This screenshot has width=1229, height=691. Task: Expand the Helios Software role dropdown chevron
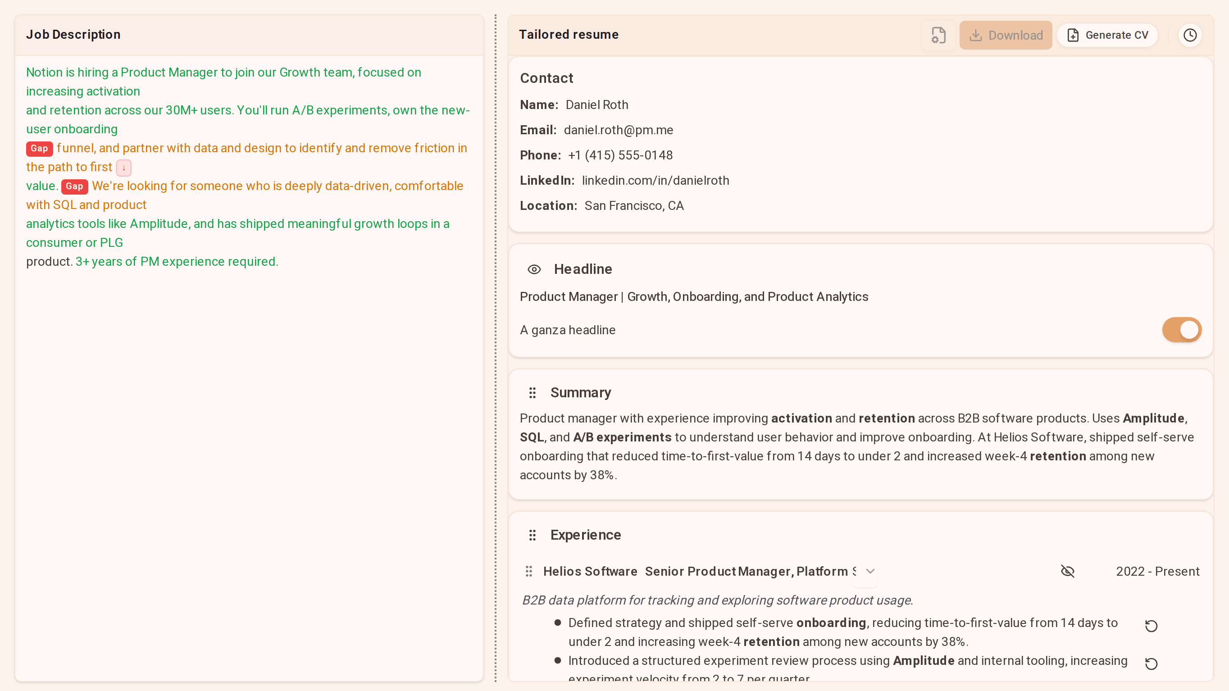(870, 571)
